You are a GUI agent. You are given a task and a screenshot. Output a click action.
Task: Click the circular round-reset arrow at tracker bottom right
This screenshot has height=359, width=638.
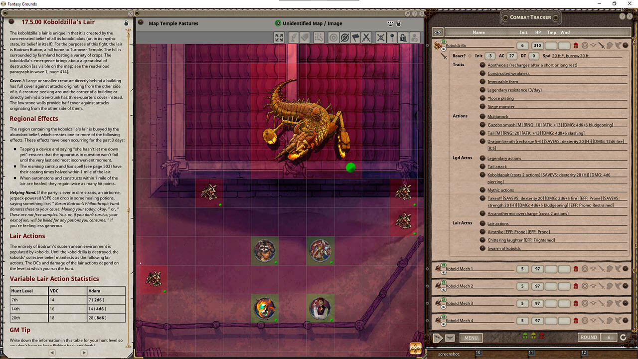click(x=623, y=337)
